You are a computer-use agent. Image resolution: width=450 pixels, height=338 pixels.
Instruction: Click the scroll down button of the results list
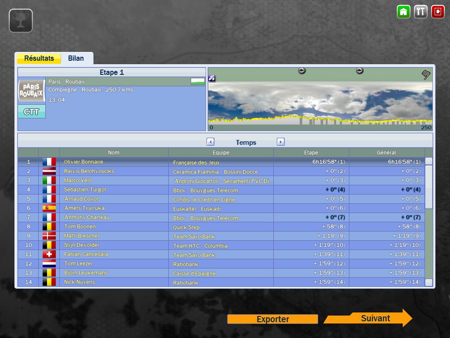pos(429,282)
